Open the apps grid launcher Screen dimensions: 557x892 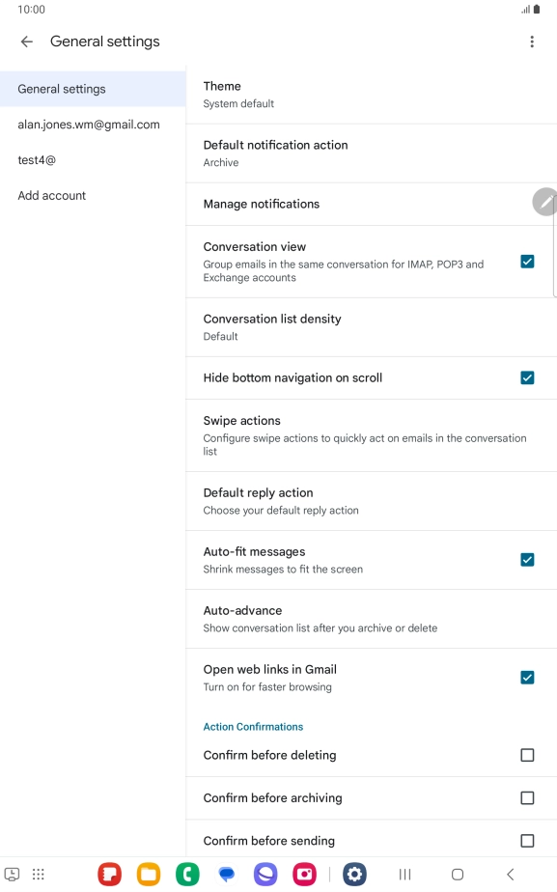click(x=38, y=875)
